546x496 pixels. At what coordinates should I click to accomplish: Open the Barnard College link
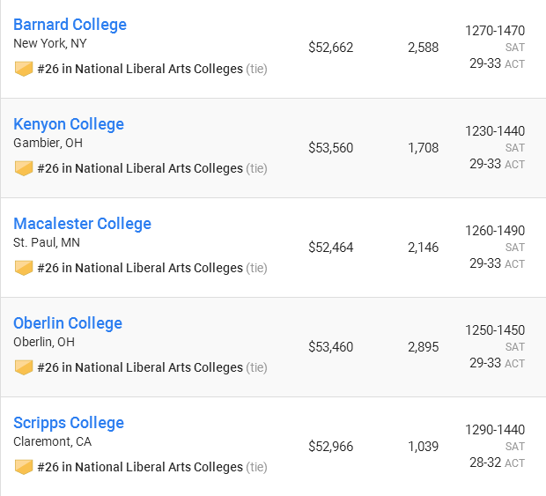click(x=70, y=25)
